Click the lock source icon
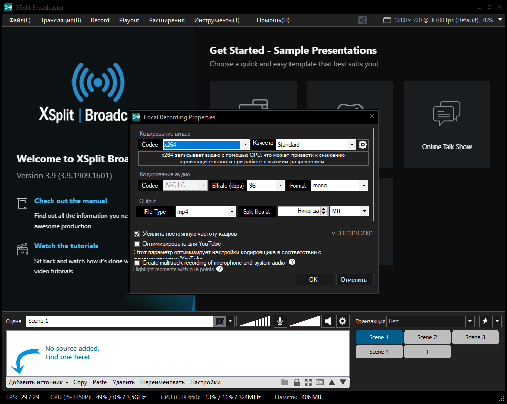507x404 pixels. [x=297, y=382]
